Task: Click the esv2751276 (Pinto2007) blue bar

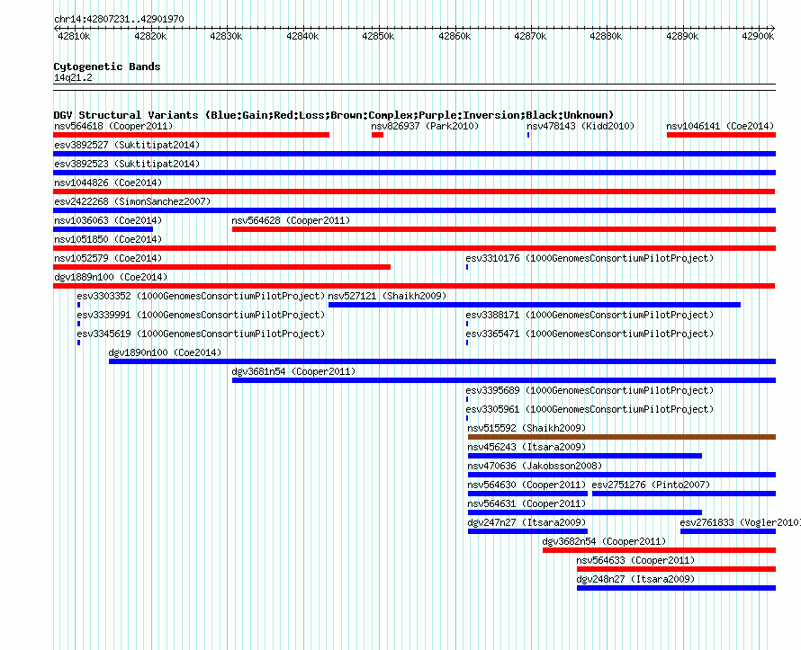Action: (x=683, y=494)
